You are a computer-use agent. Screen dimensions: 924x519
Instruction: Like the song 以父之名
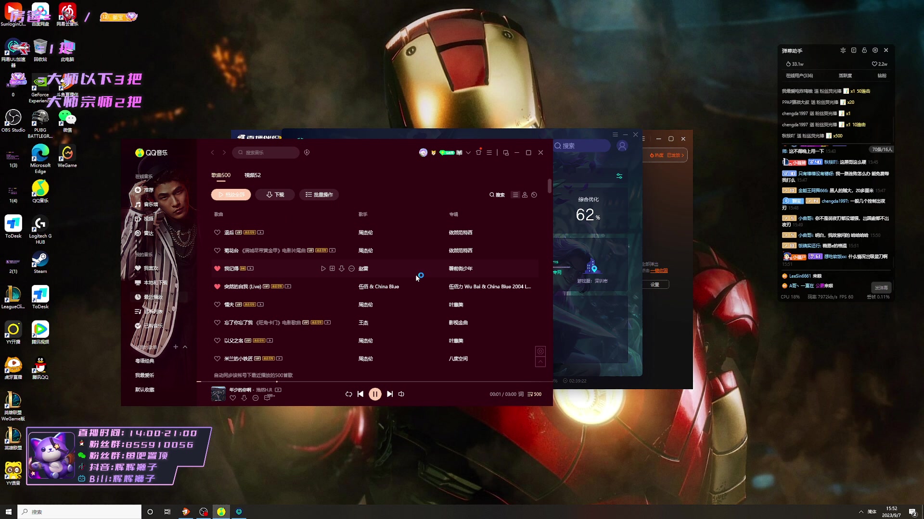217,341
